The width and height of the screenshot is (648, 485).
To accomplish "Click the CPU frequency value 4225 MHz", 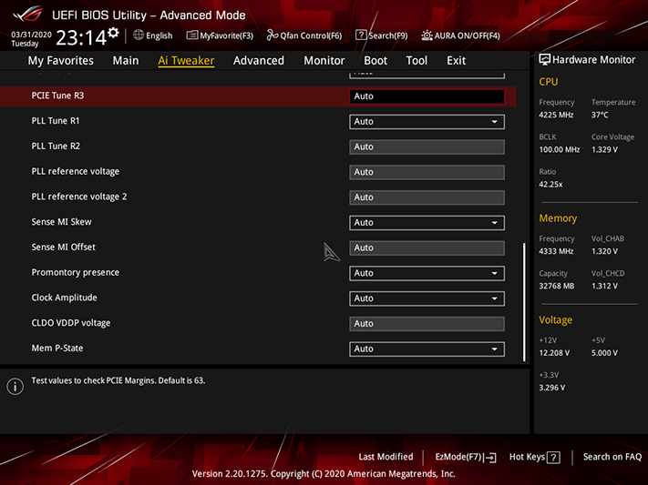I will (556, 116).
